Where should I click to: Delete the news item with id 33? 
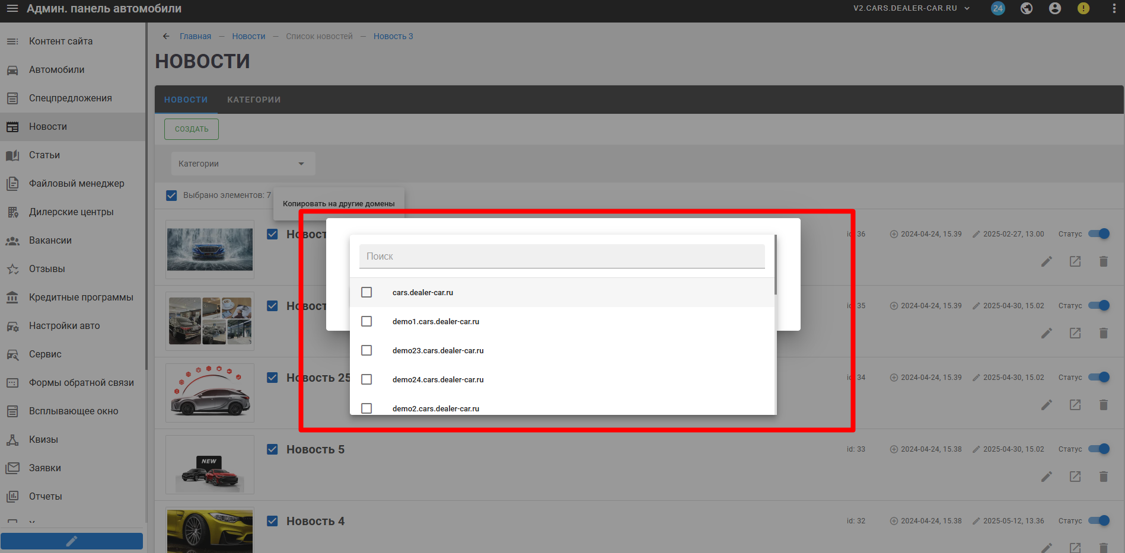(1103, 477)
